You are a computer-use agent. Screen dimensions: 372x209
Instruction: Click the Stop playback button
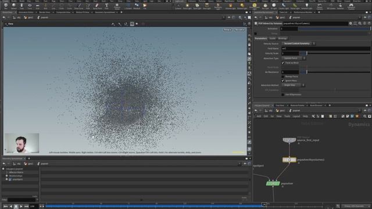click(x=16, y=207)
